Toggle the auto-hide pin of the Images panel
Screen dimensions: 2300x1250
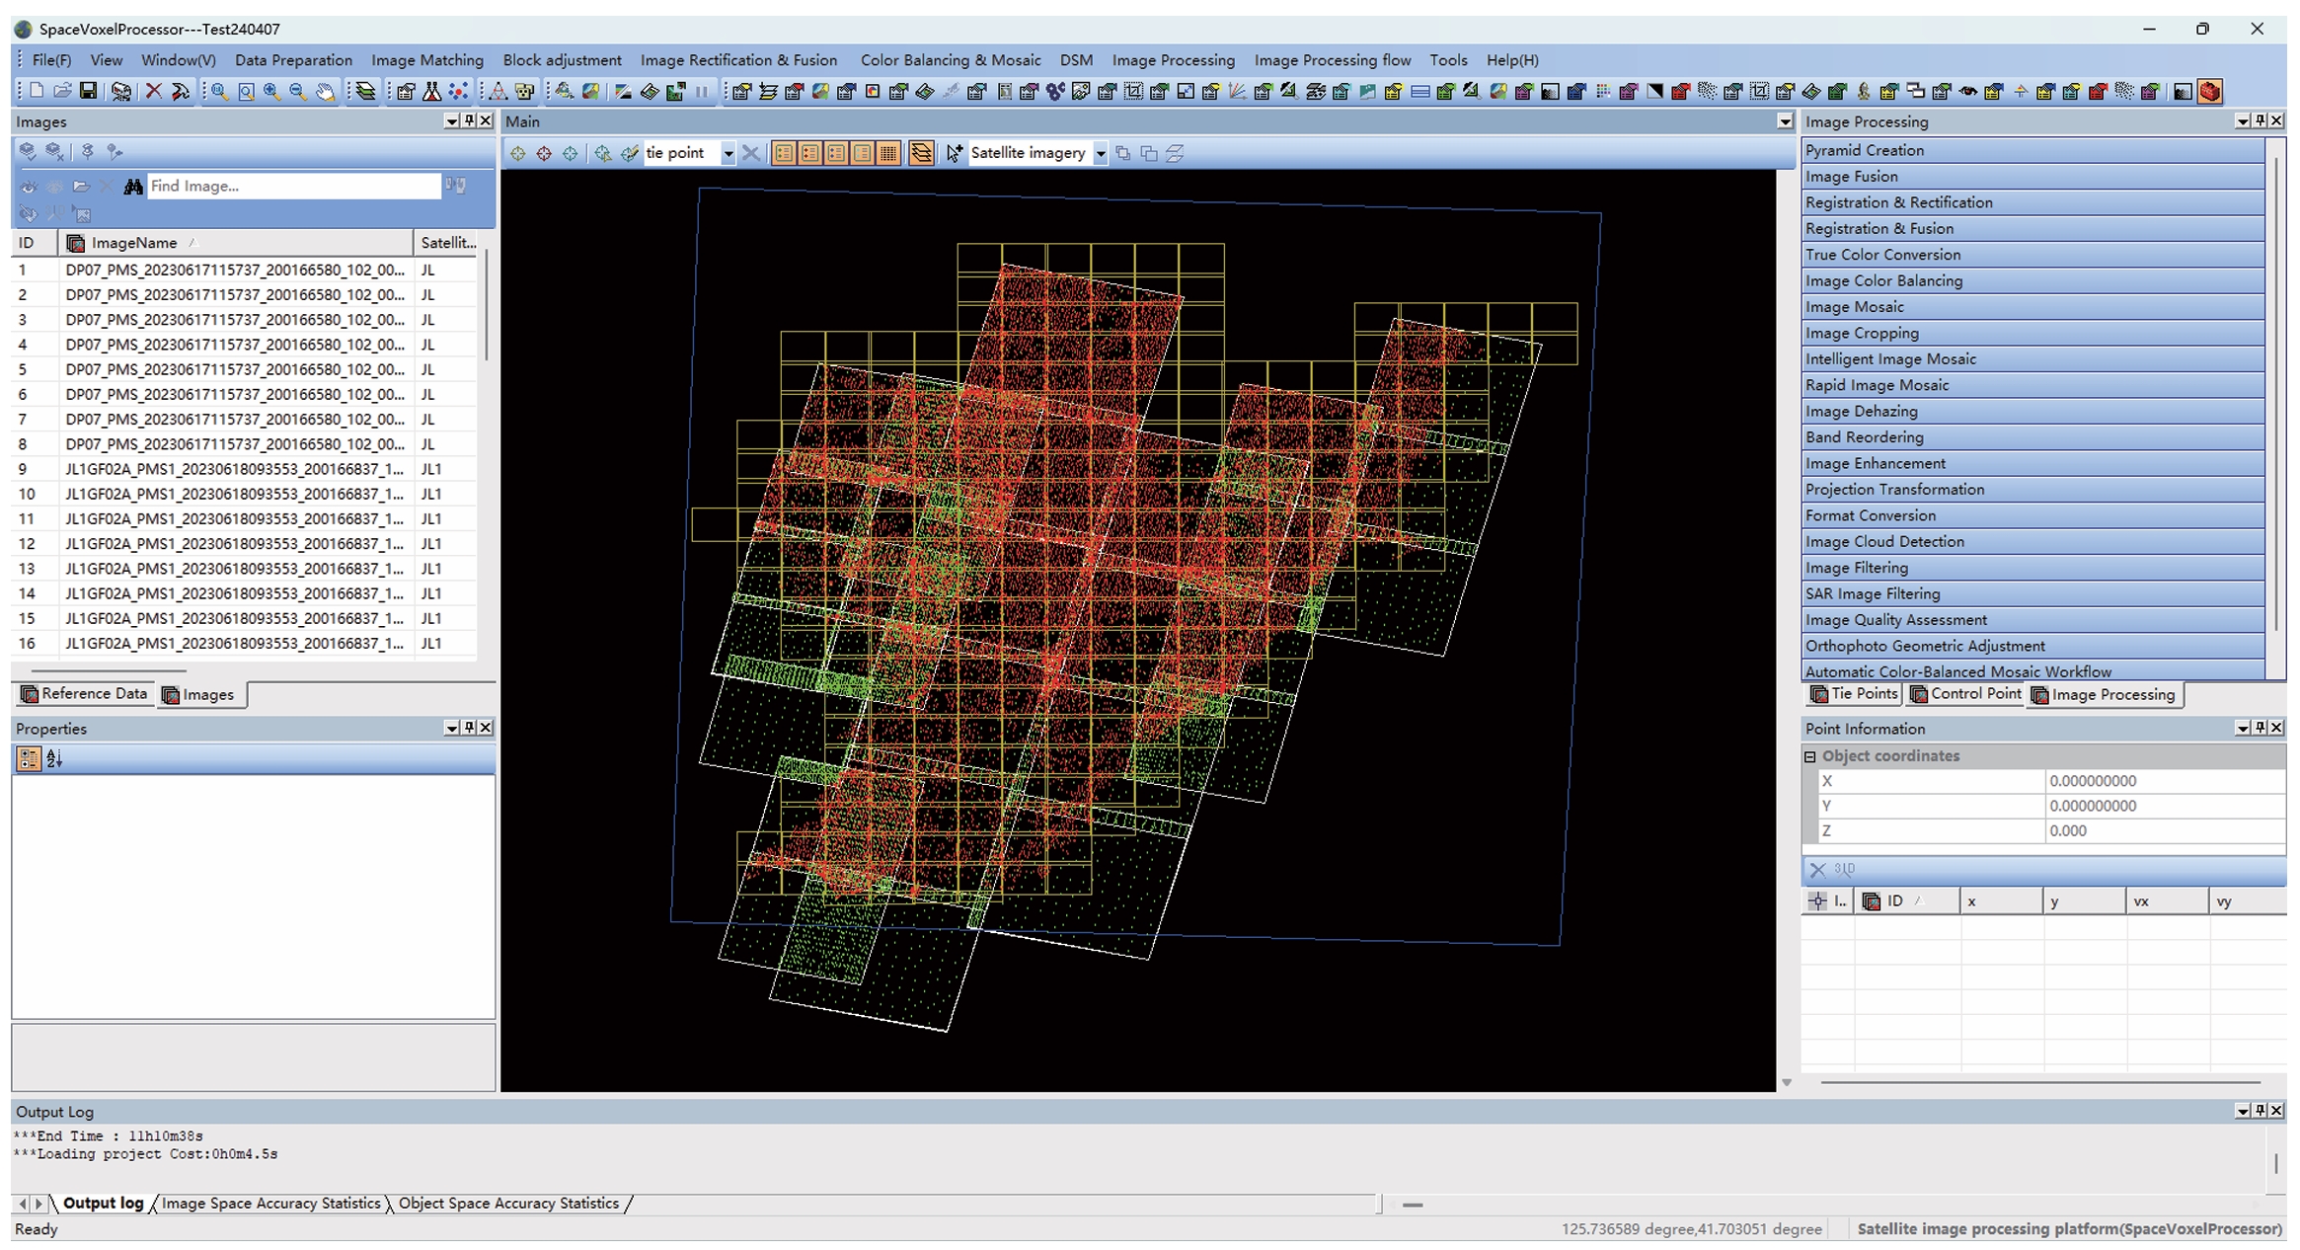(x=469, y=120)
